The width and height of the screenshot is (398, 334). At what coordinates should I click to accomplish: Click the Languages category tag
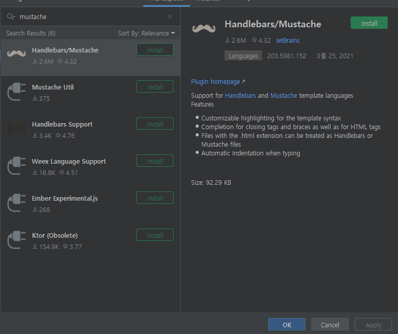(x=243, y=56)
